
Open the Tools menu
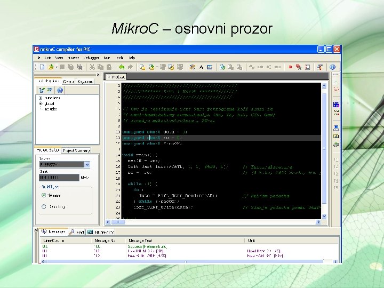[120, 58]
